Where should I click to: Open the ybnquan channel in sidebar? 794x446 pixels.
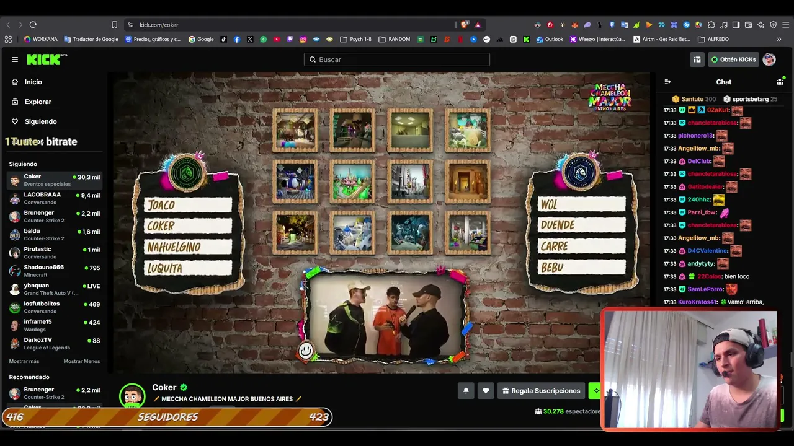coord(55,289)
